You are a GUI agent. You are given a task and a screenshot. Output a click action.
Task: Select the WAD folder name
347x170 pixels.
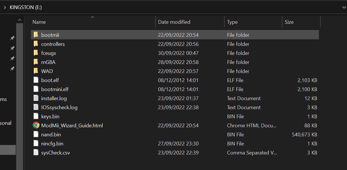[x=47, y=71]
